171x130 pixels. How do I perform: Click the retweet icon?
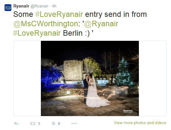(x=33, y=124)
